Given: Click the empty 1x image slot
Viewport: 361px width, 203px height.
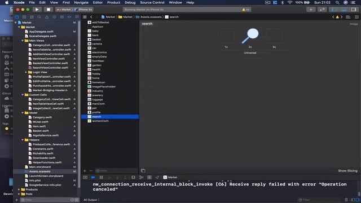Looking at the screenshot, I should coord(226,36).
